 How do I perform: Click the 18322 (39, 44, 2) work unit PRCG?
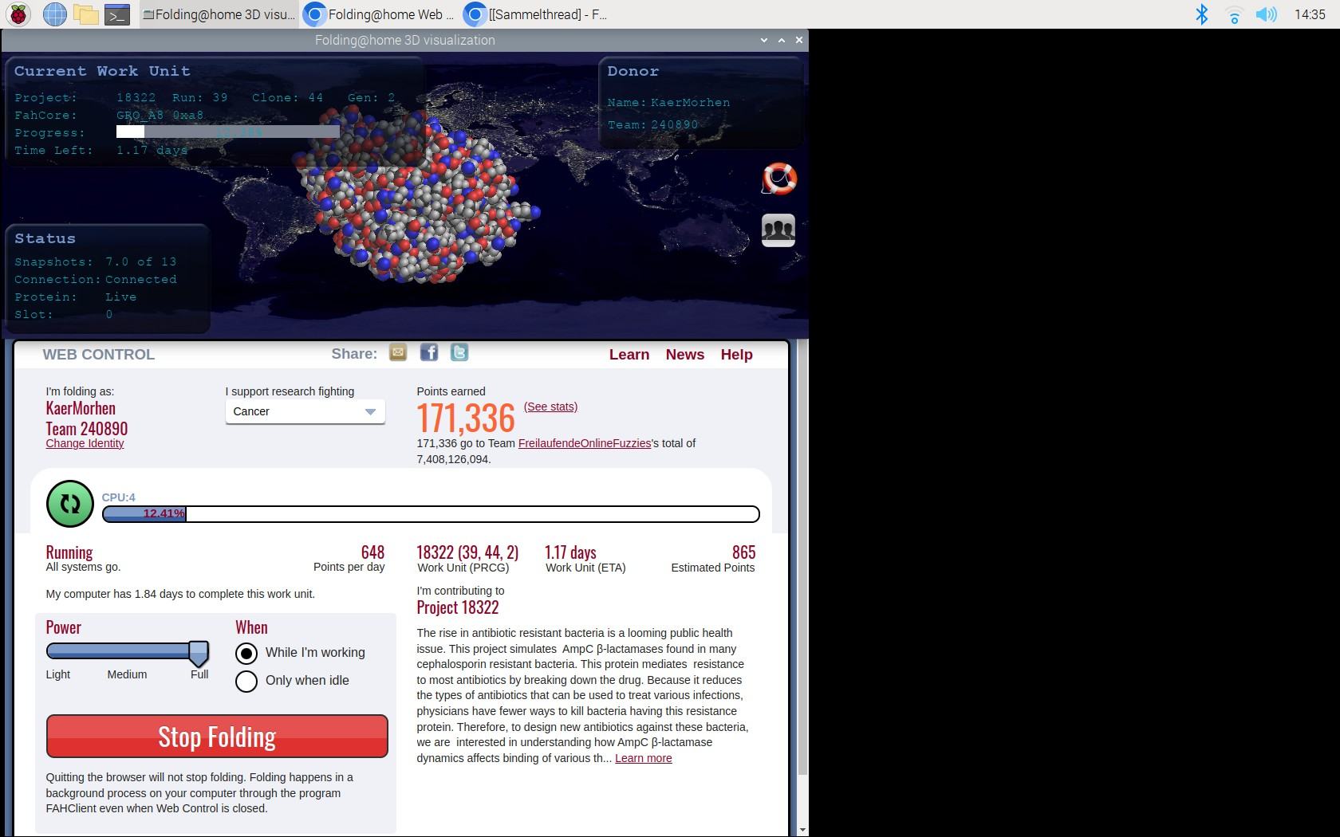click(x=467, y=552)
